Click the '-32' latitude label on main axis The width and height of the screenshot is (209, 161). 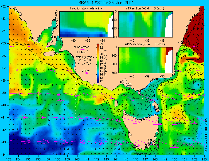point(3,6)
